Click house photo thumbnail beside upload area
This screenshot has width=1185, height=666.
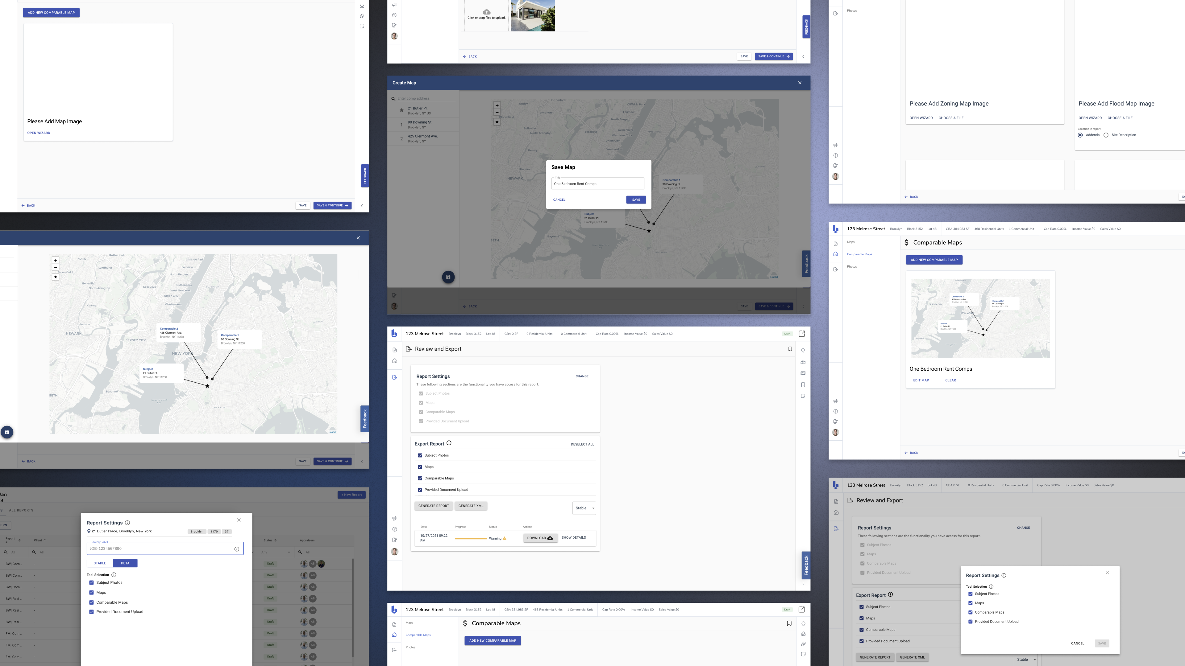coord(533,15)
